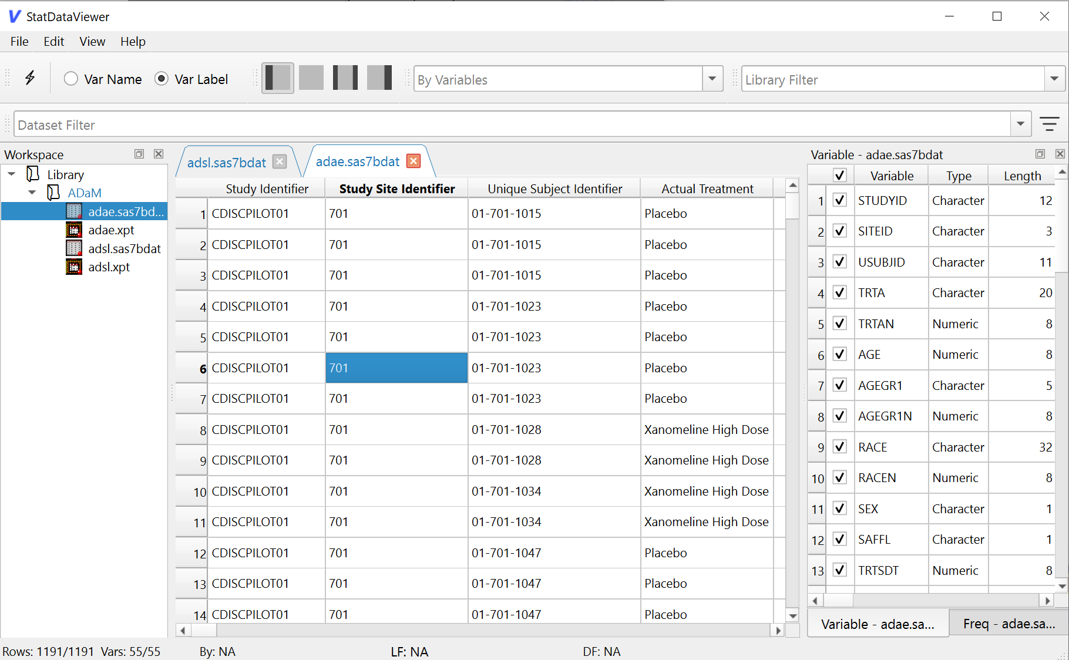Click the adae.xpt dataset icon

[74, 230]
